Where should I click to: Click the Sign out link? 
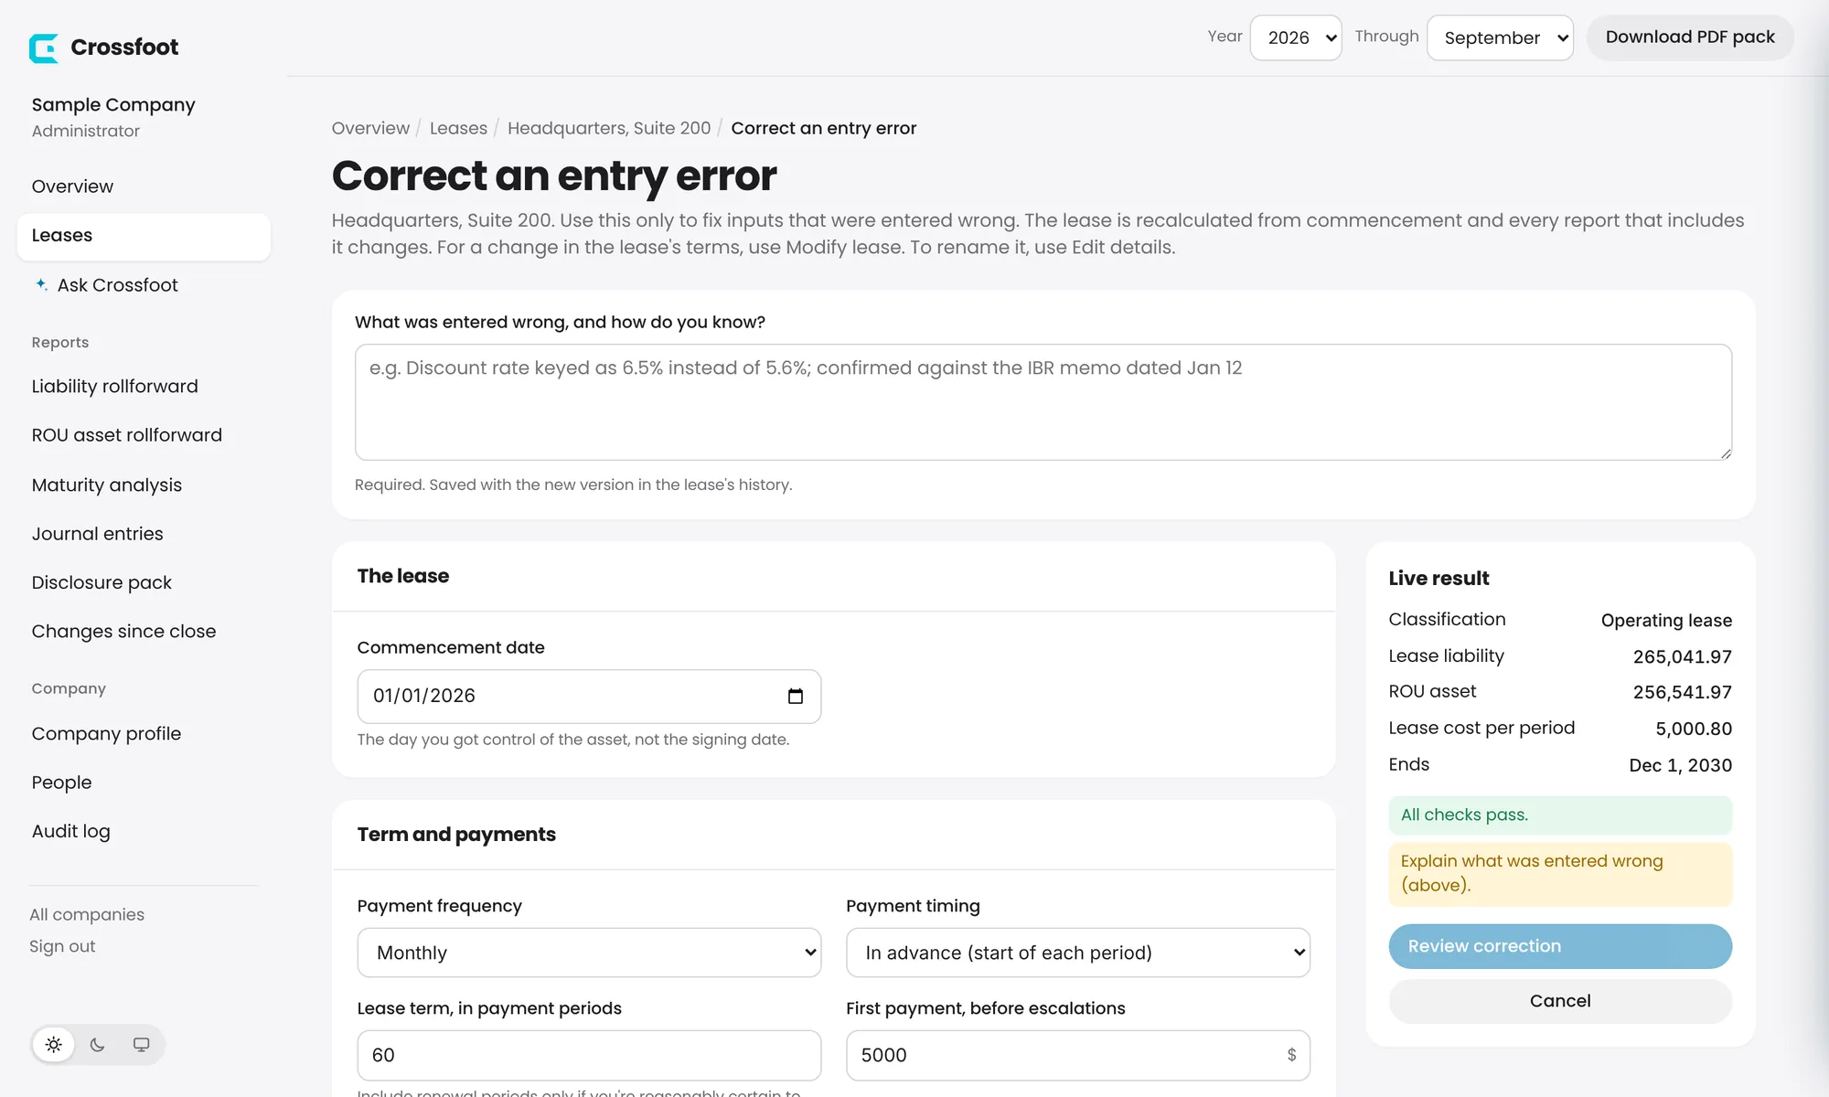point(62,946)
